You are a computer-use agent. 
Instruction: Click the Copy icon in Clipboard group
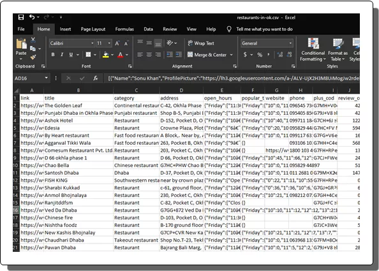coord(33,48)
